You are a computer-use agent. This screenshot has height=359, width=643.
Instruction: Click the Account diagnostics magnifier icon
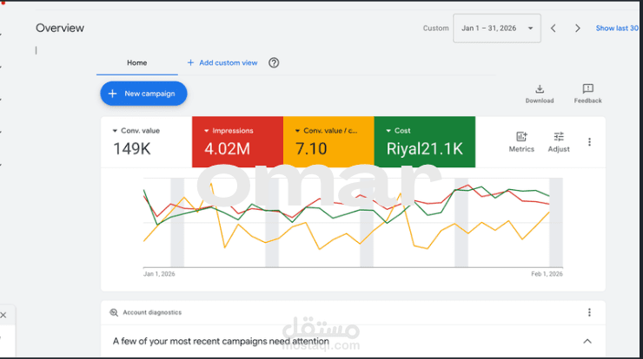click(x=114, y=312)
